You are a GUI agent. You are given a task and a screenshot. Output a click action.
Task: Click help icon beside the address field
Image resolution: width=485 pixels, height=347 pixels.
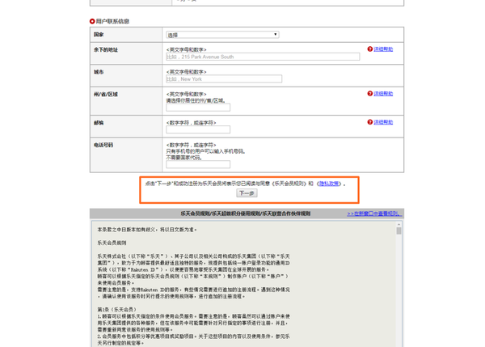tap(370, 49)
